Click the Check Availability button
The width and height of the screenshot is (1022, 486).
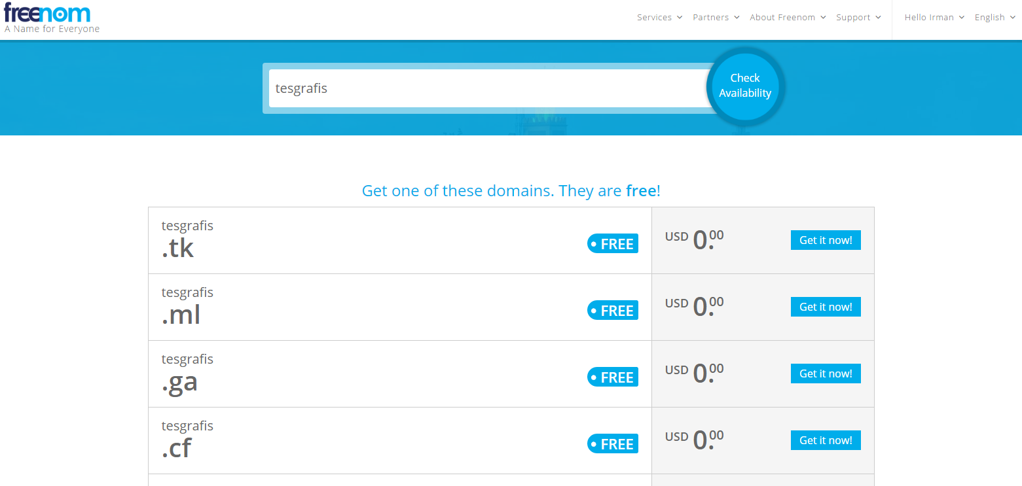(745, 86)
